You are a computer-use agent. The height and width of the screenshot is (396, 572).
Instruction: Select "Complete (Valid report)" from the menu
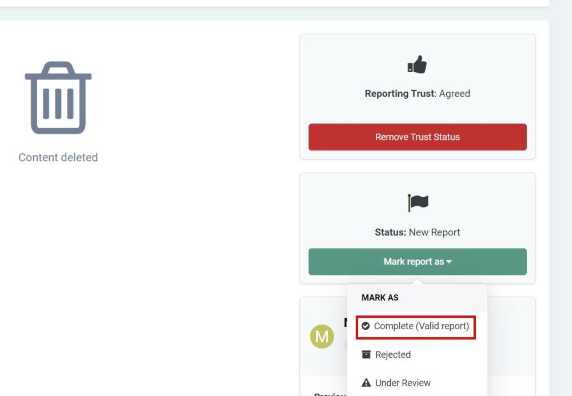[421, 326]
